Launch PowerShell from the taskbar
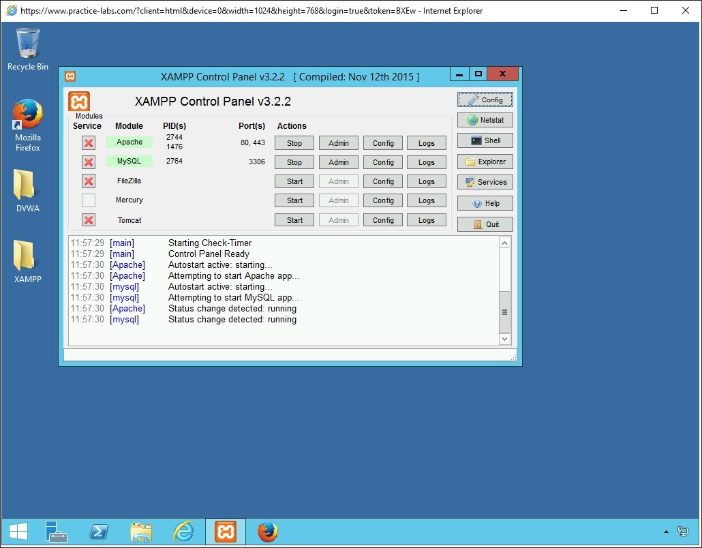The height and width of the screenshot is (548, 702). pyautogui.click(x=99, y=532)
